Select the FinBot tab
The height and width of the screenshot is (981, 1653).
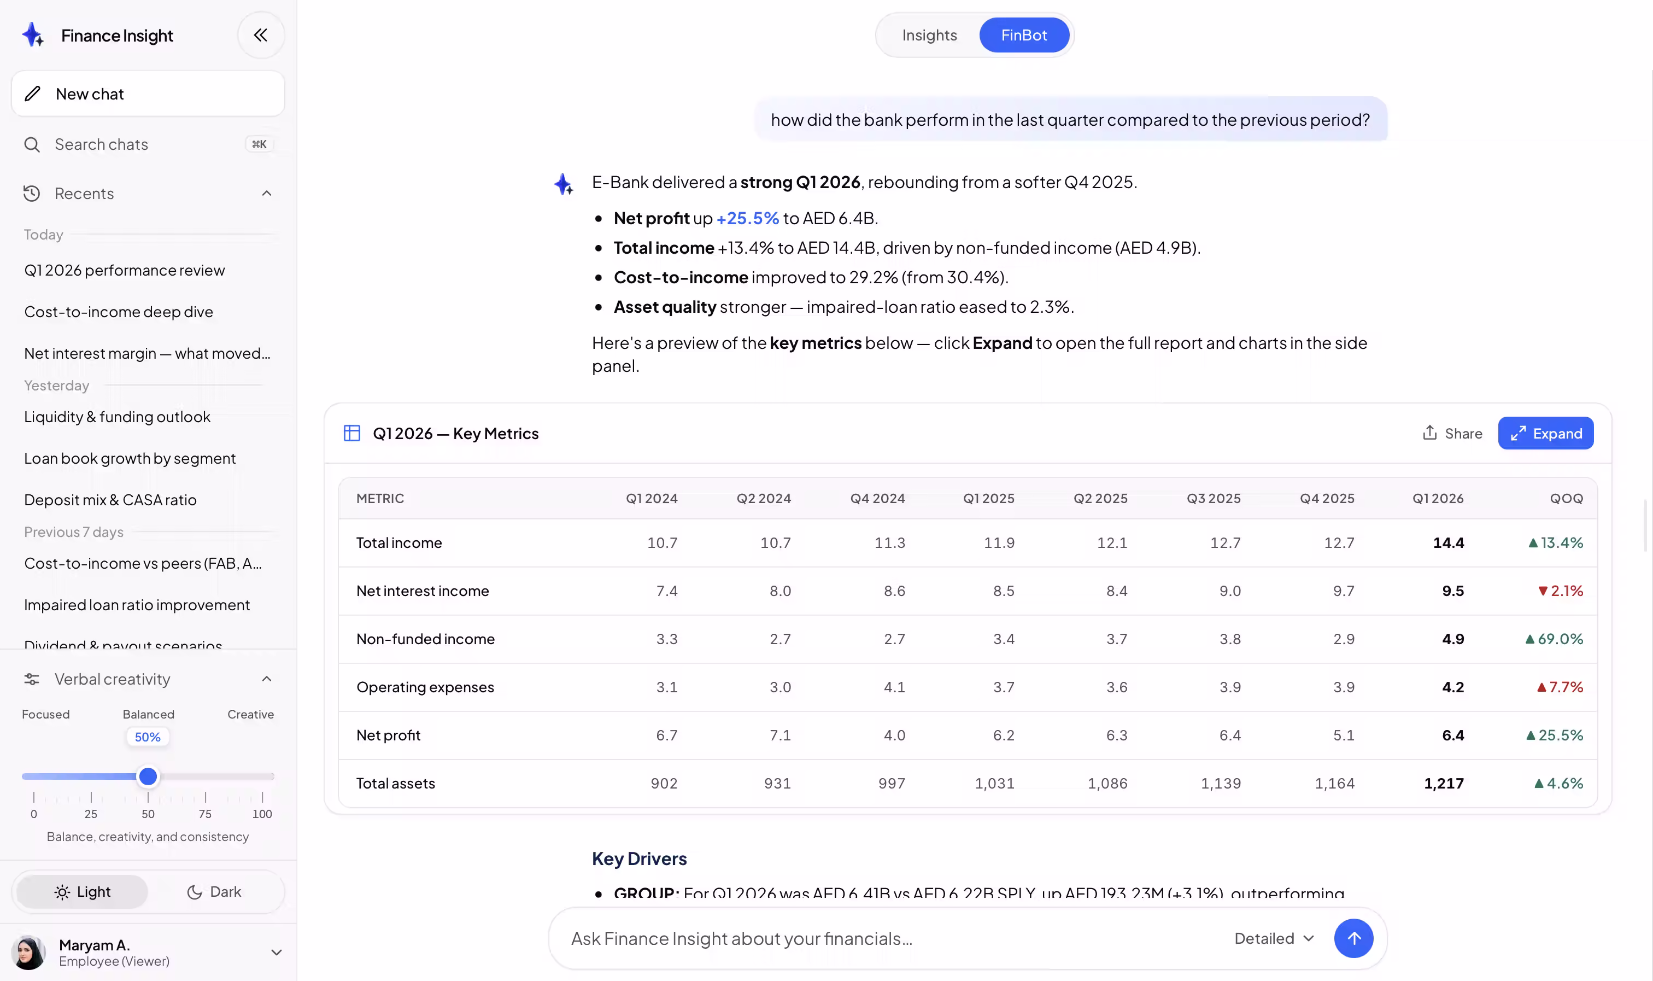1024,35
